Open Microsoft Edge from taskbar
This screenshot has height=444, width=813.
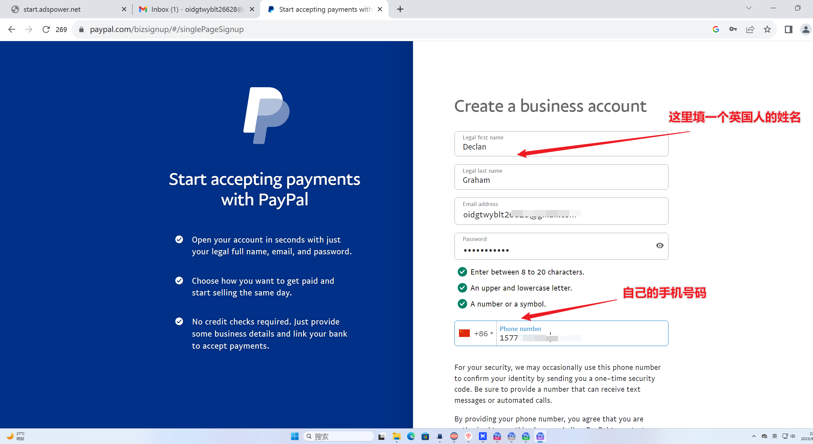point(411,436)
